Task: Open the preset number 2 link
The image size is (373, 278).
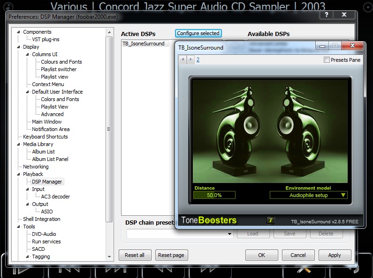Action: [198, 59]
